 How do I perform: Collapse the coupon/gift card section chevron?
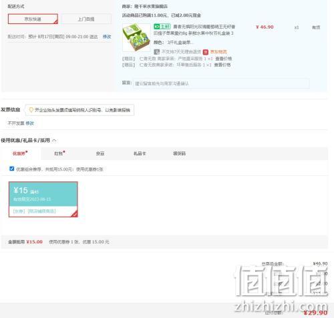[54, 141]
